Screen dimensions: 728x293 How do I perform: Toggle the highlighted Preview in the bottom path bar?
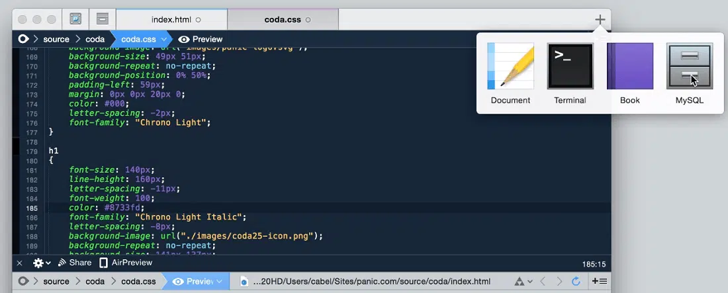[x=195, y=281]
